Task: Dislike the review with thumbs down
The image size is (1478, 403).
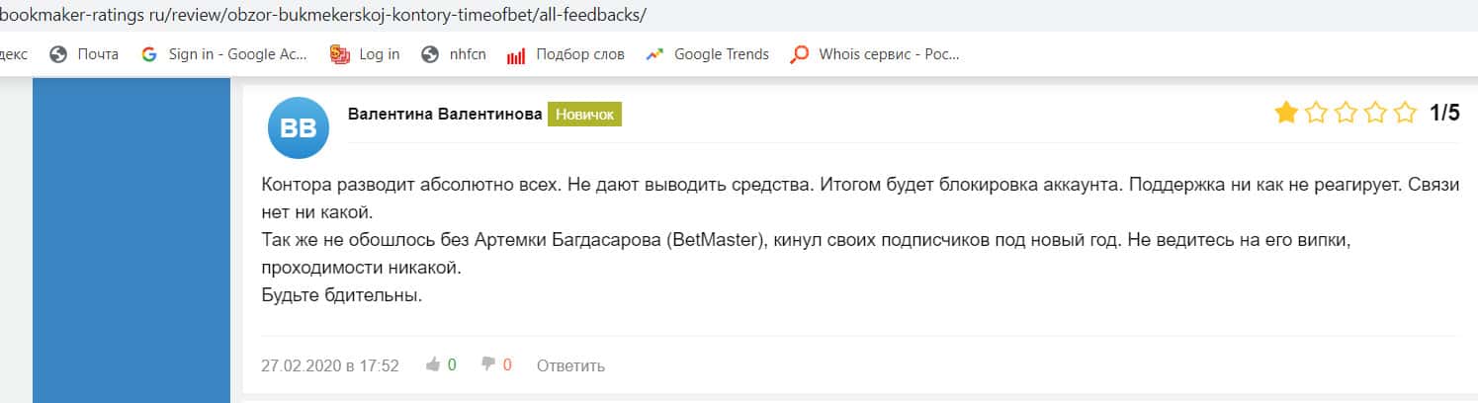Action: pyautogui.click(x=487, y=365)
